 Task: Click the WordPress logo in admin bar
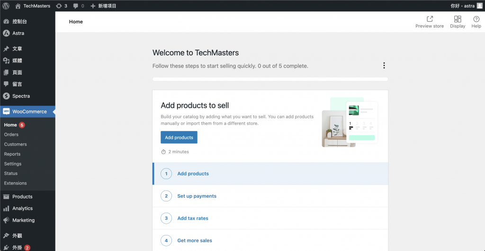point(6,6)
